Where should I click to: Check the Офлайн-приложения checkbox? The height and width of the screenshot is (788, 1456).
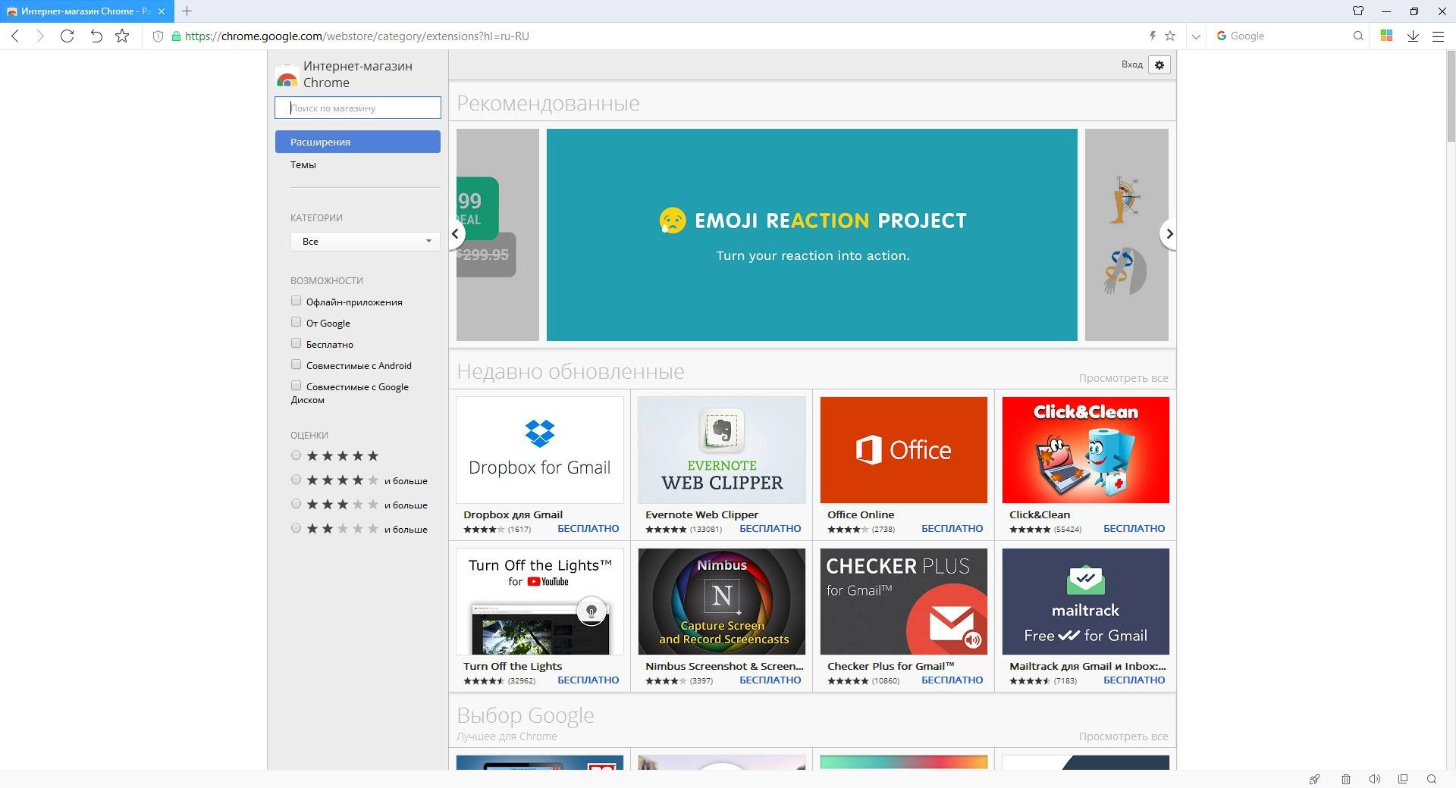(297, 301)
